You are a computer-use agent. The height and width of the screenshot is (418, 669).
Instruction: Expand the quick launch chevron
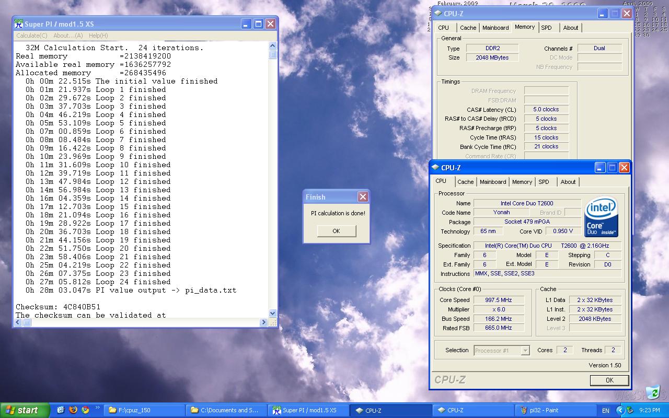(97, 408)
